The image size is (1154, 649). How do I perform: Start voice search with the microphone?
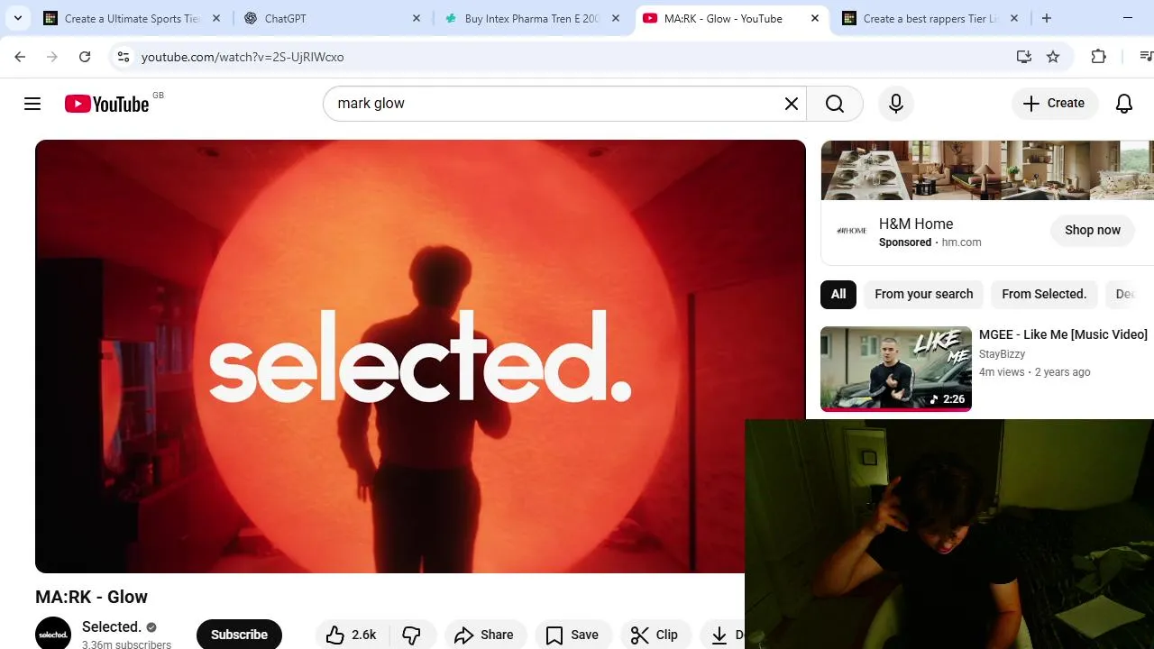(896, 104)
